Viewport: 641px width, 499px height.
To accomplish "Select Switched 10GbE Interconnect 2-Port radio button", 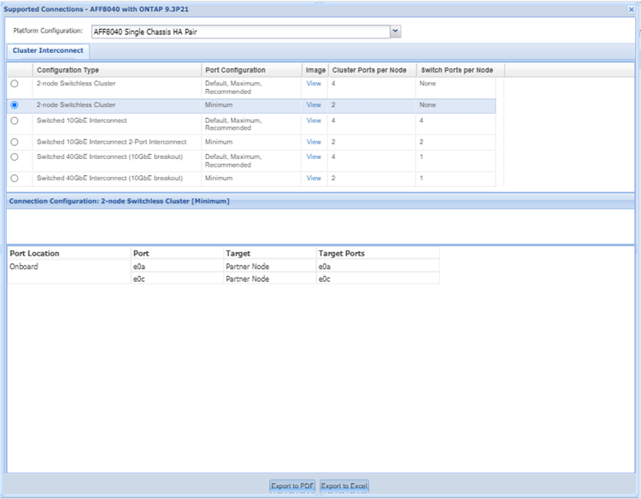I will click(15, 142).
